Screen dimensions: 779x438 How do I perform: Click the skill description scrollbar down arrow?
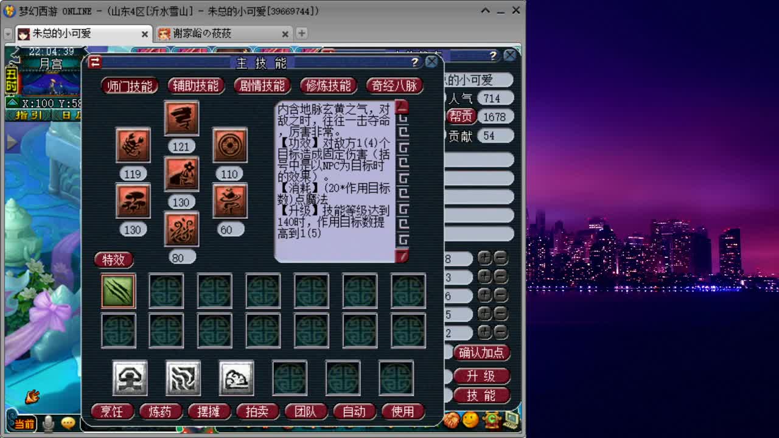point(401,257)
